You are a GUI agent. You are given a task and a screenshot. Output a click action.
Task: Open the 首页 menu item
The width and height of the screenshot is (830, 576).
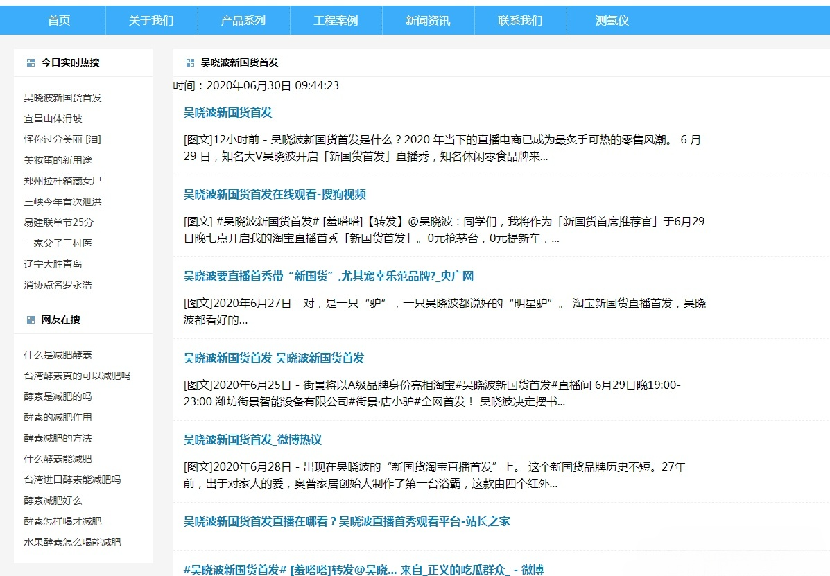click(x=58, y=20)
